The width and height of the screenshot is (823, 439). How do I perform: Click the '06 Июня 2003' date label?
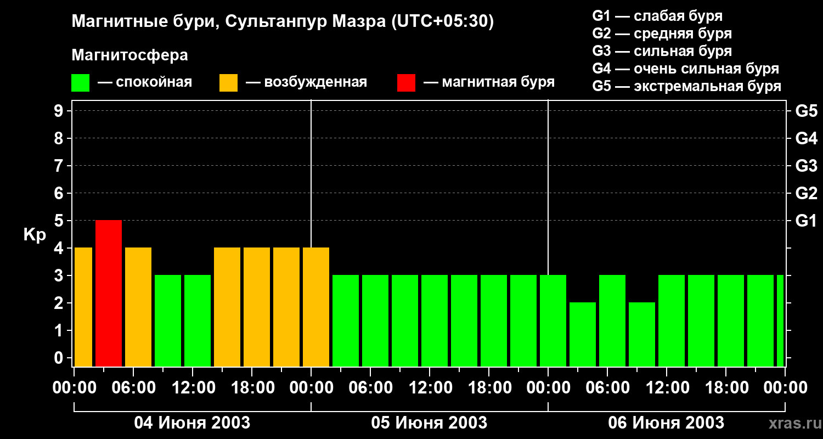[x=666, y=423]
